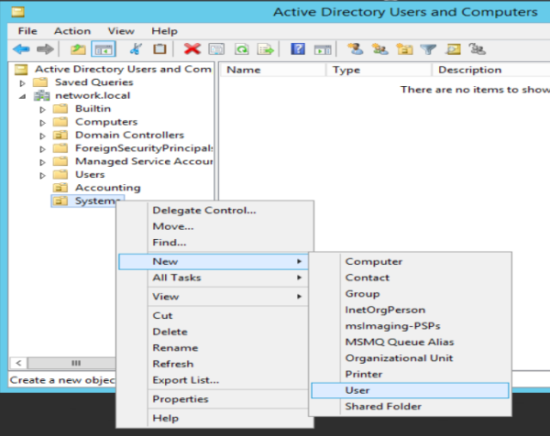Expand the Users container
Viewport: 550px width, 436px height.
coord(42,175)
